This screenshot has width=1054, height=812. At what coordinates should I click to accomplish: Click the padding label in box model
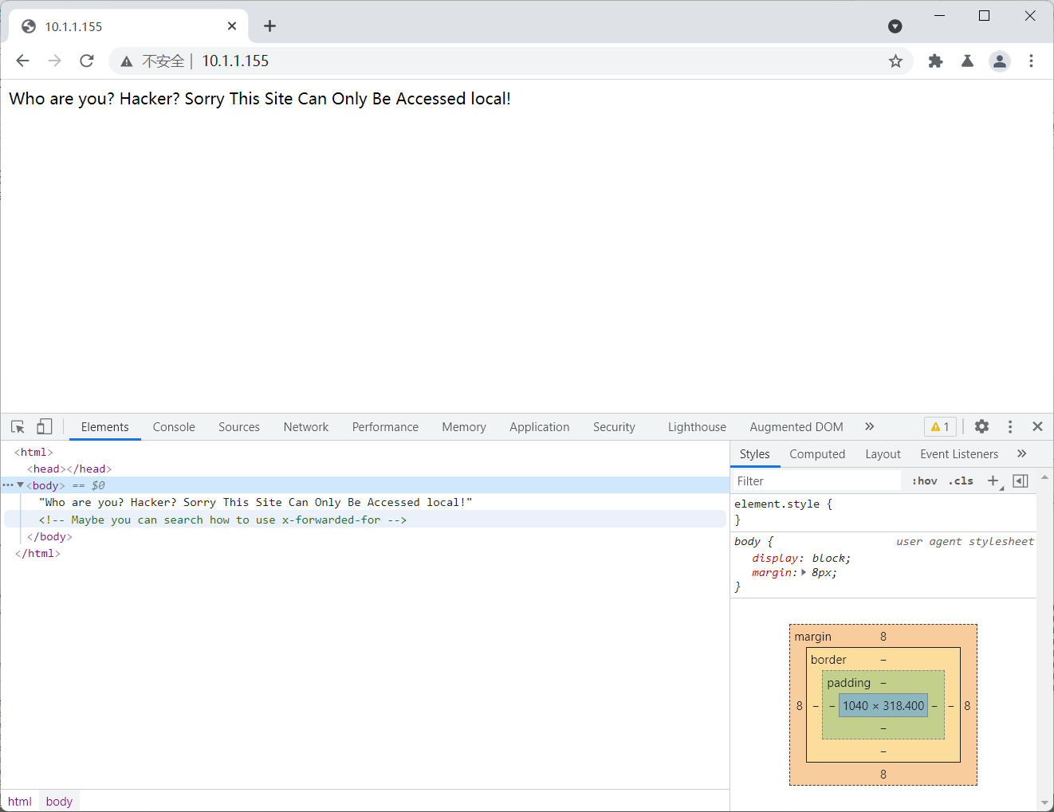pyautogui.click(x=848, y=682)
